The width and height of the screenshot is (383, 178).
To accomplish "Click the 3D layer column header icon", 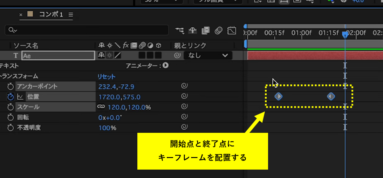I will (x=158, y=46).
